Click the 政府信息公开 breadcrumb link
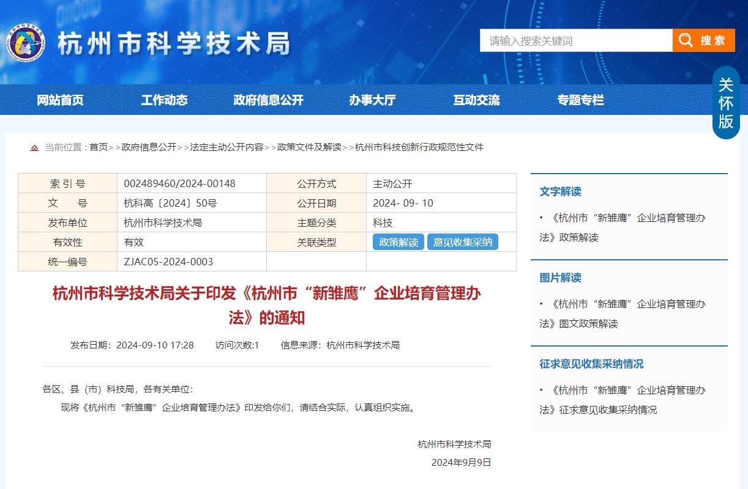The image size is (748, 489). (149, 147)
